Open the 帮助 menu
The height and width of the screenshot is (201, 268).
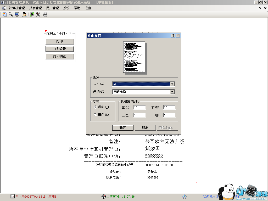click(77, 8)
